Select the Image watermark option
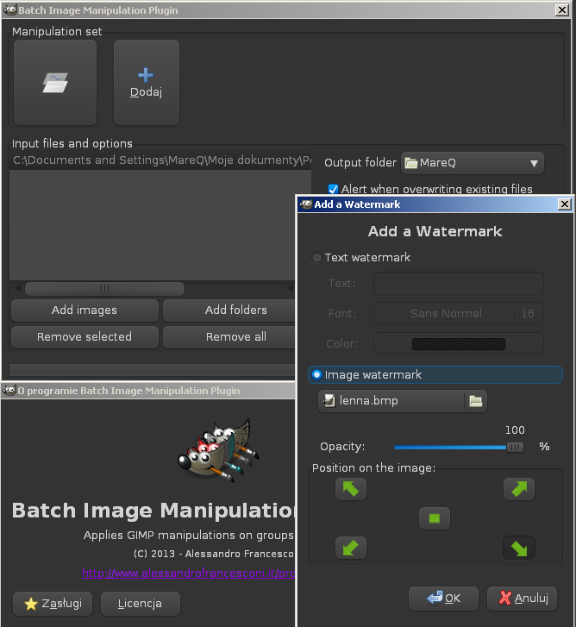The height and width of the screenshot is (627, 576). point(435,374)
